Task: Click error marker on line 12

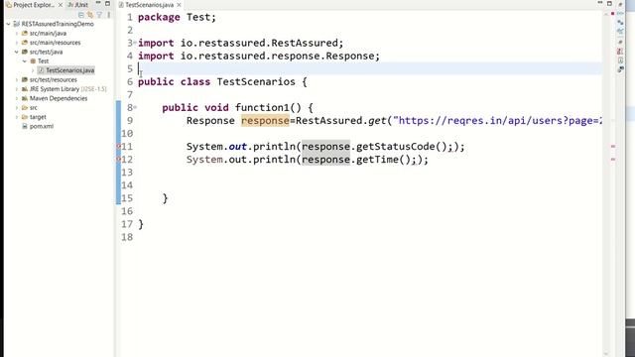Action: pos(118,159)
